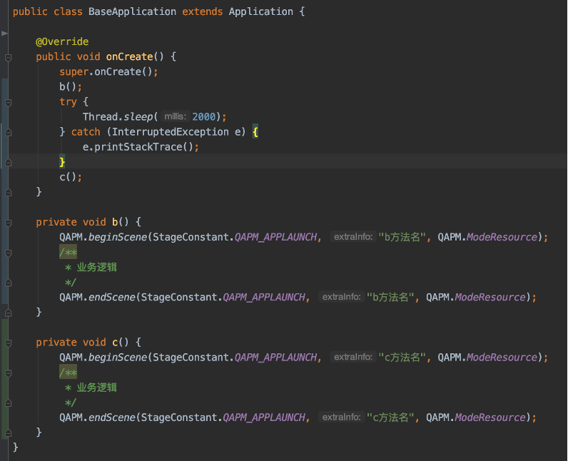The width and height of the screenshot is (568, 461).
Task: Click string "c方法名" on the beginScene line
Action: point(402,358)
